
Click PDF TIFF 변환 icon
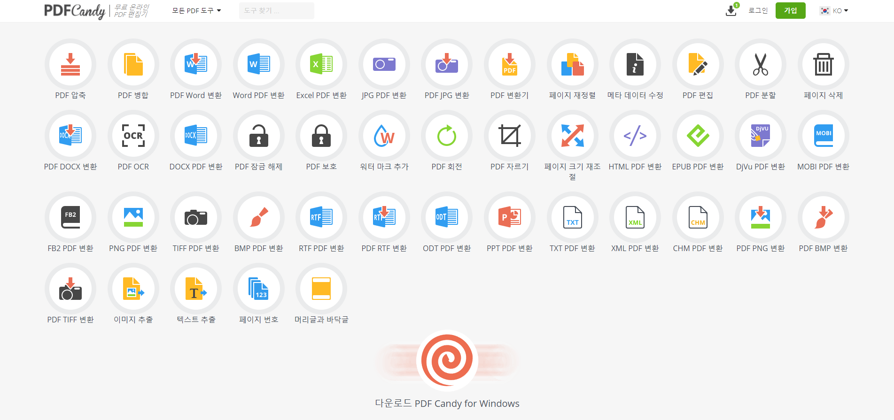(x=70, y=289)
